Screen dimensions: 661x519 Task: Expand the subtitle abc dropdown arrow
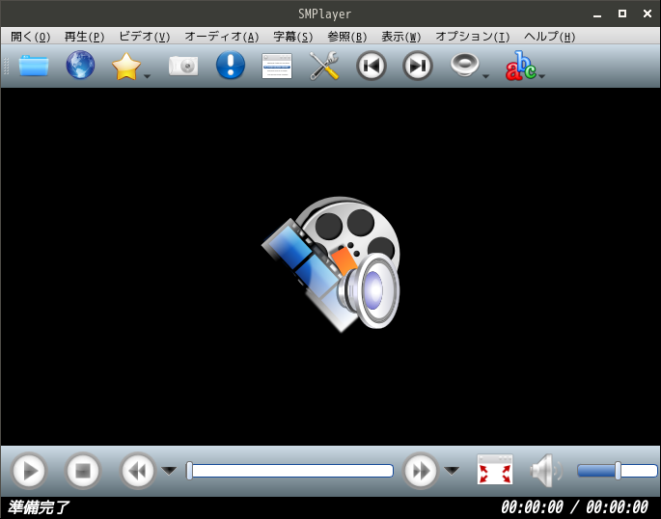click(542, 76)
